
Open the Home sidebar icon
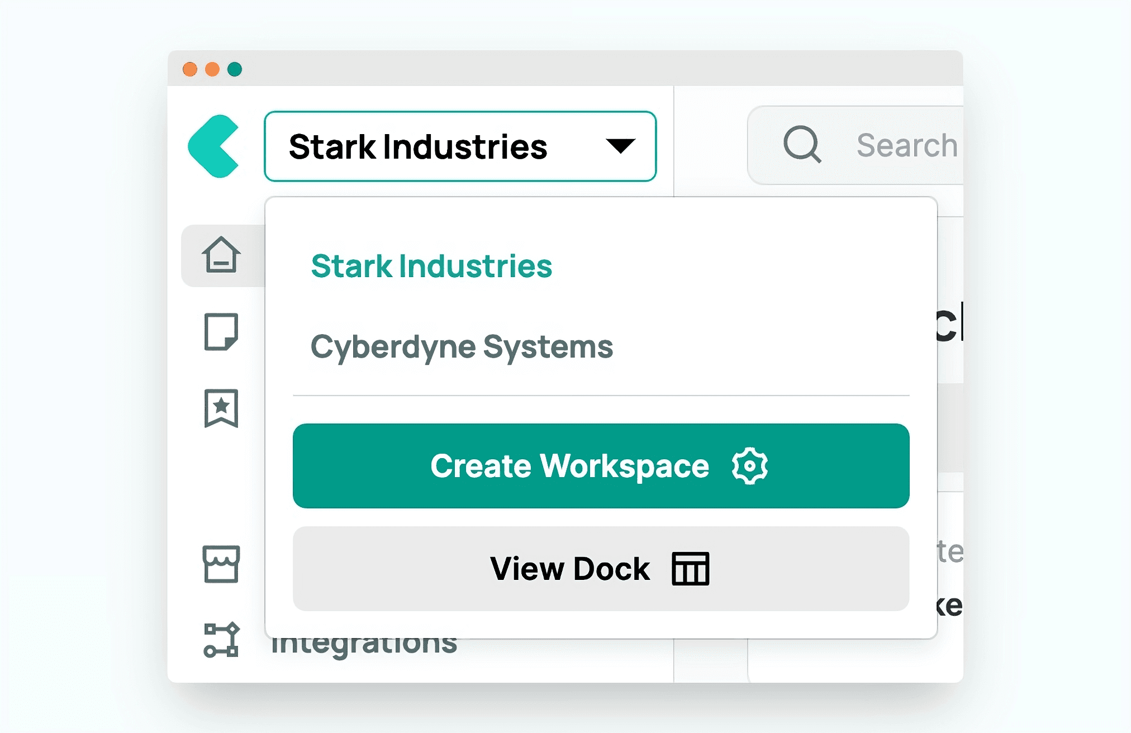[221, 255]
